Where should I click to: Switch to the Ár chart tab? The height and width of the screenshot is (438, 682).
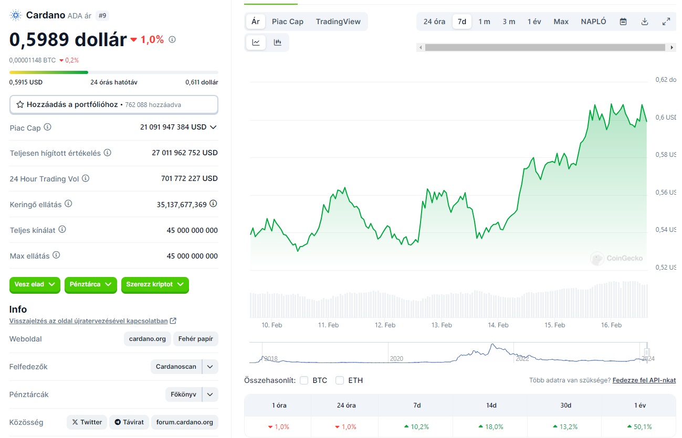(256, 22)
